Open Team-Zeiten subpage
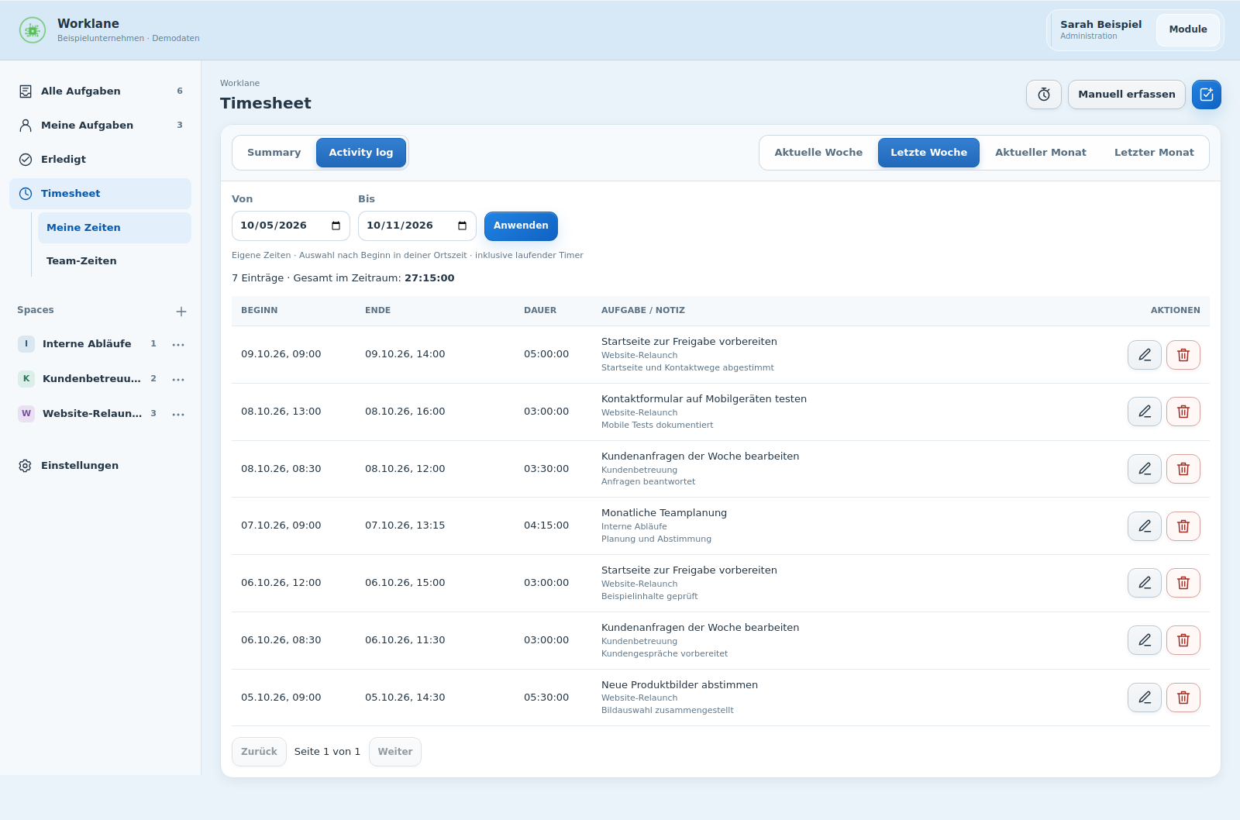This screenshot has width=1240, height=820. coord(114,261)
